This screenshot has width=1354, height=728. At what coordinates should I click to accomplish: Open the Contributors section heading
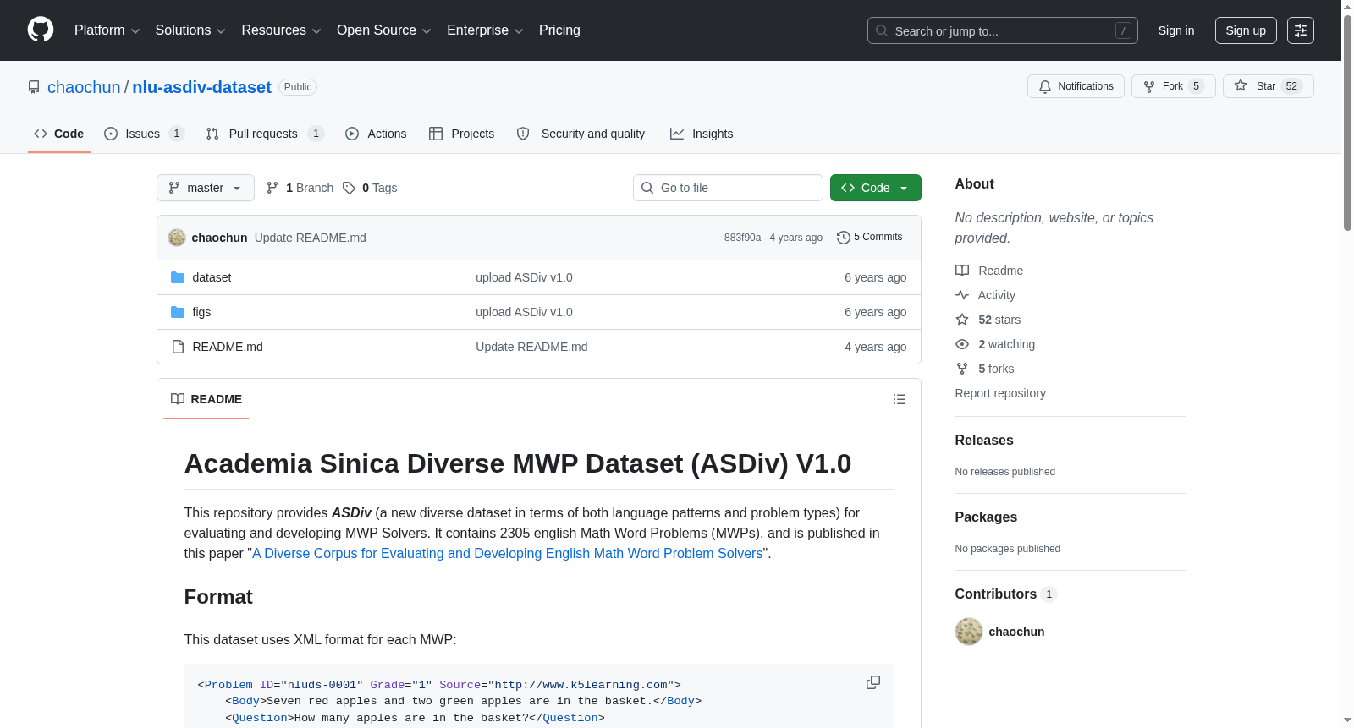(x=995, y=594)
